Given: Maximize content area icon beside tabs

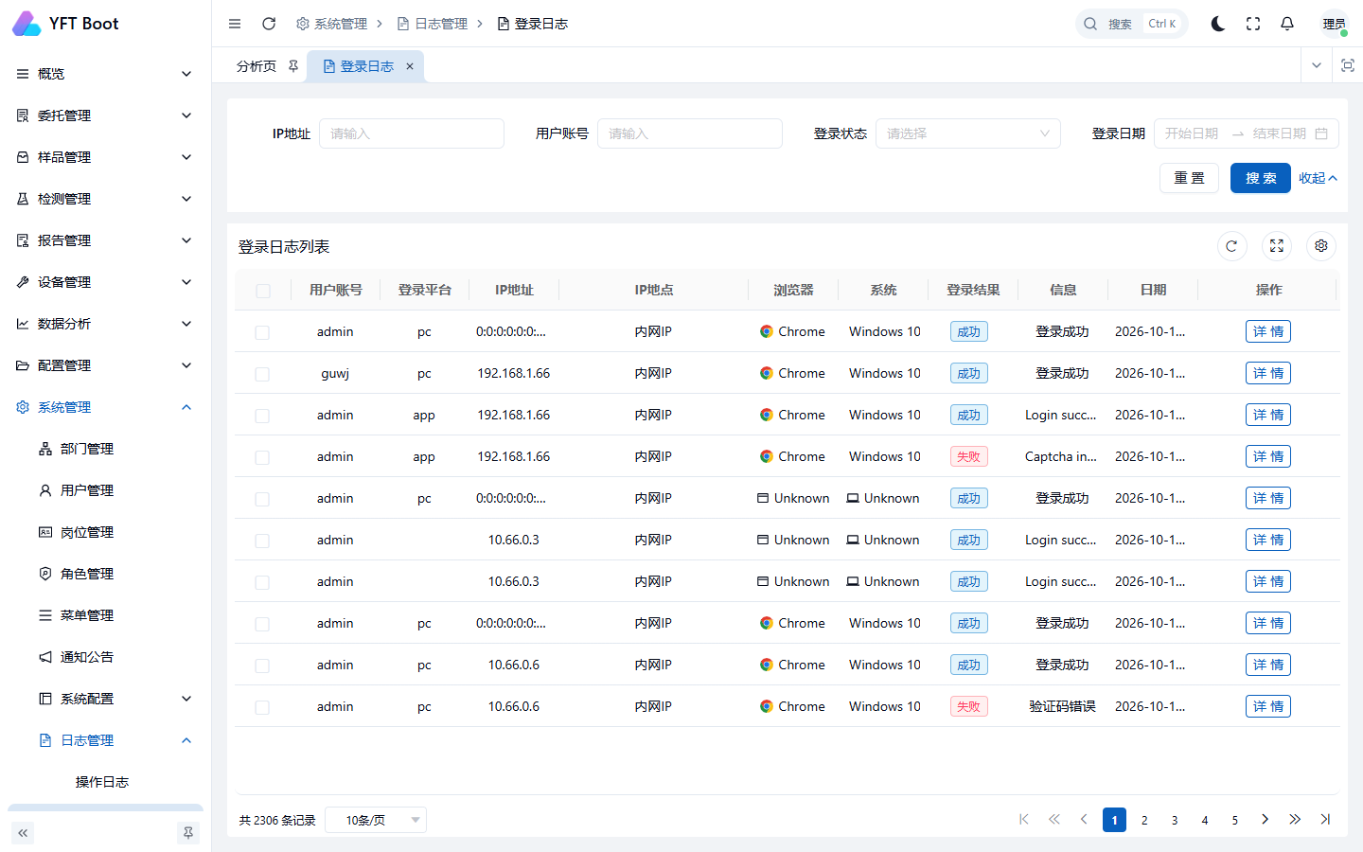Looking at the screenshot, I should point(1348,65).
